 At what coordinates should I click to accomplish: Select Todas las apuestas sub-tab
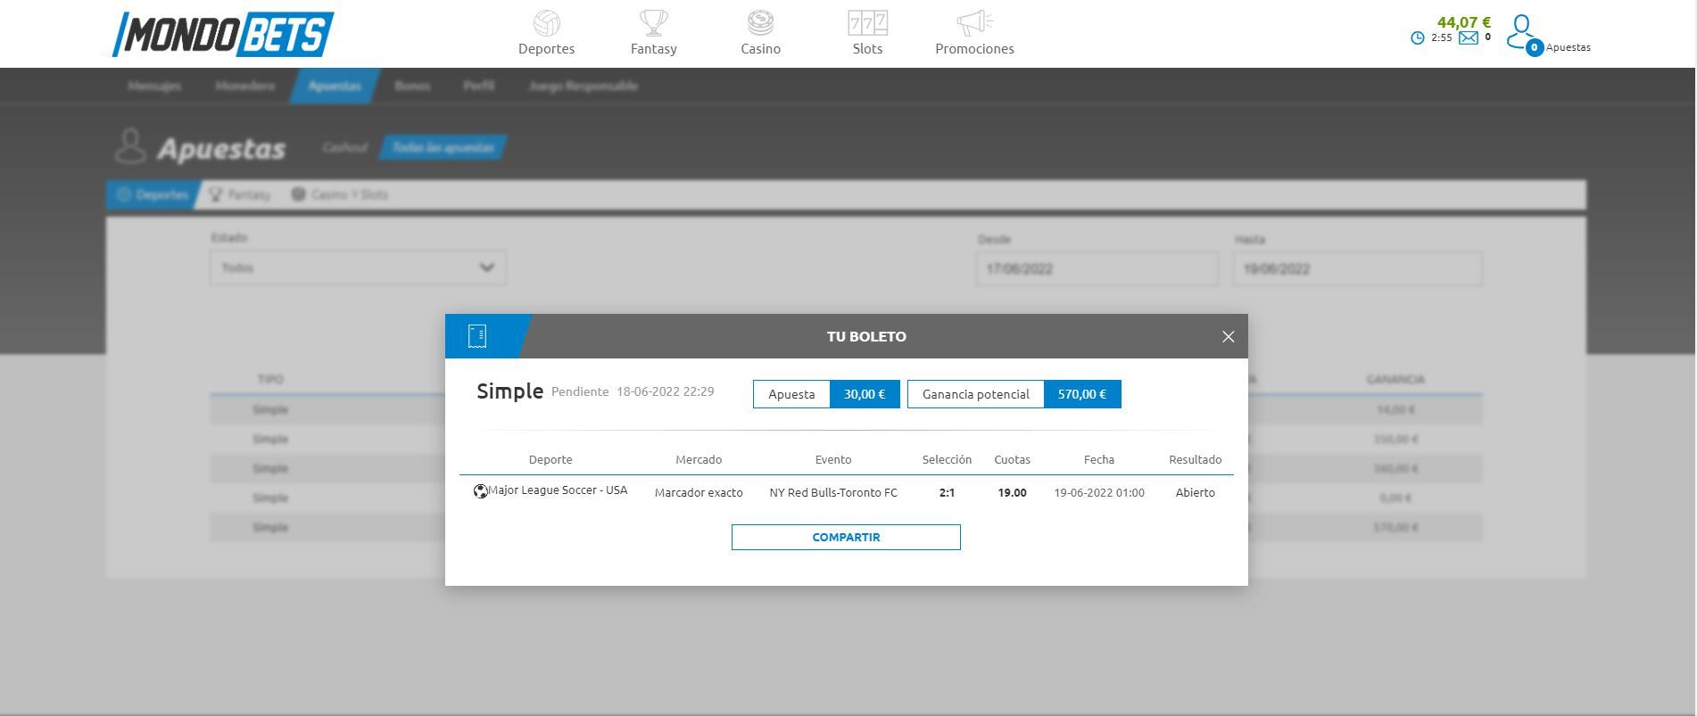443,147
